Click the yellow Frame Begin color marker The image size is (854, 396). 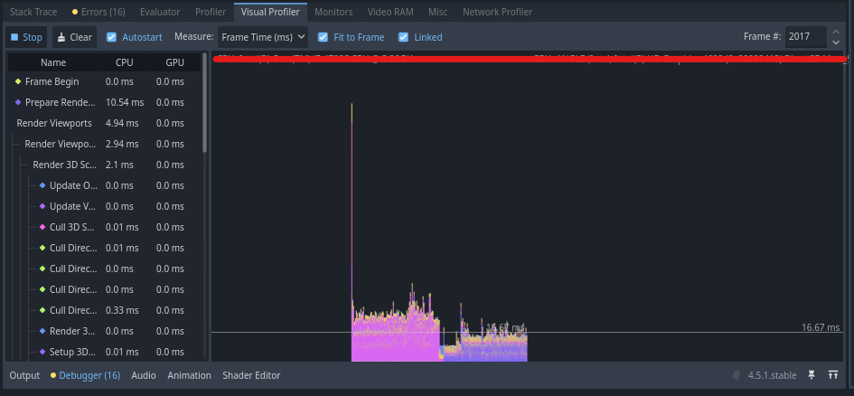[x=18, y=81]
